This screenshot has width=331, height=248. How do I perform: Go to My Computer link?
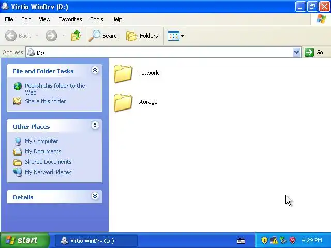click(x=41, y=141)
